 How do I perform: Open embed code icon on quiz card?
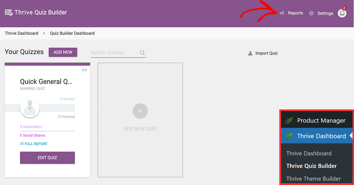pos(84,70)
